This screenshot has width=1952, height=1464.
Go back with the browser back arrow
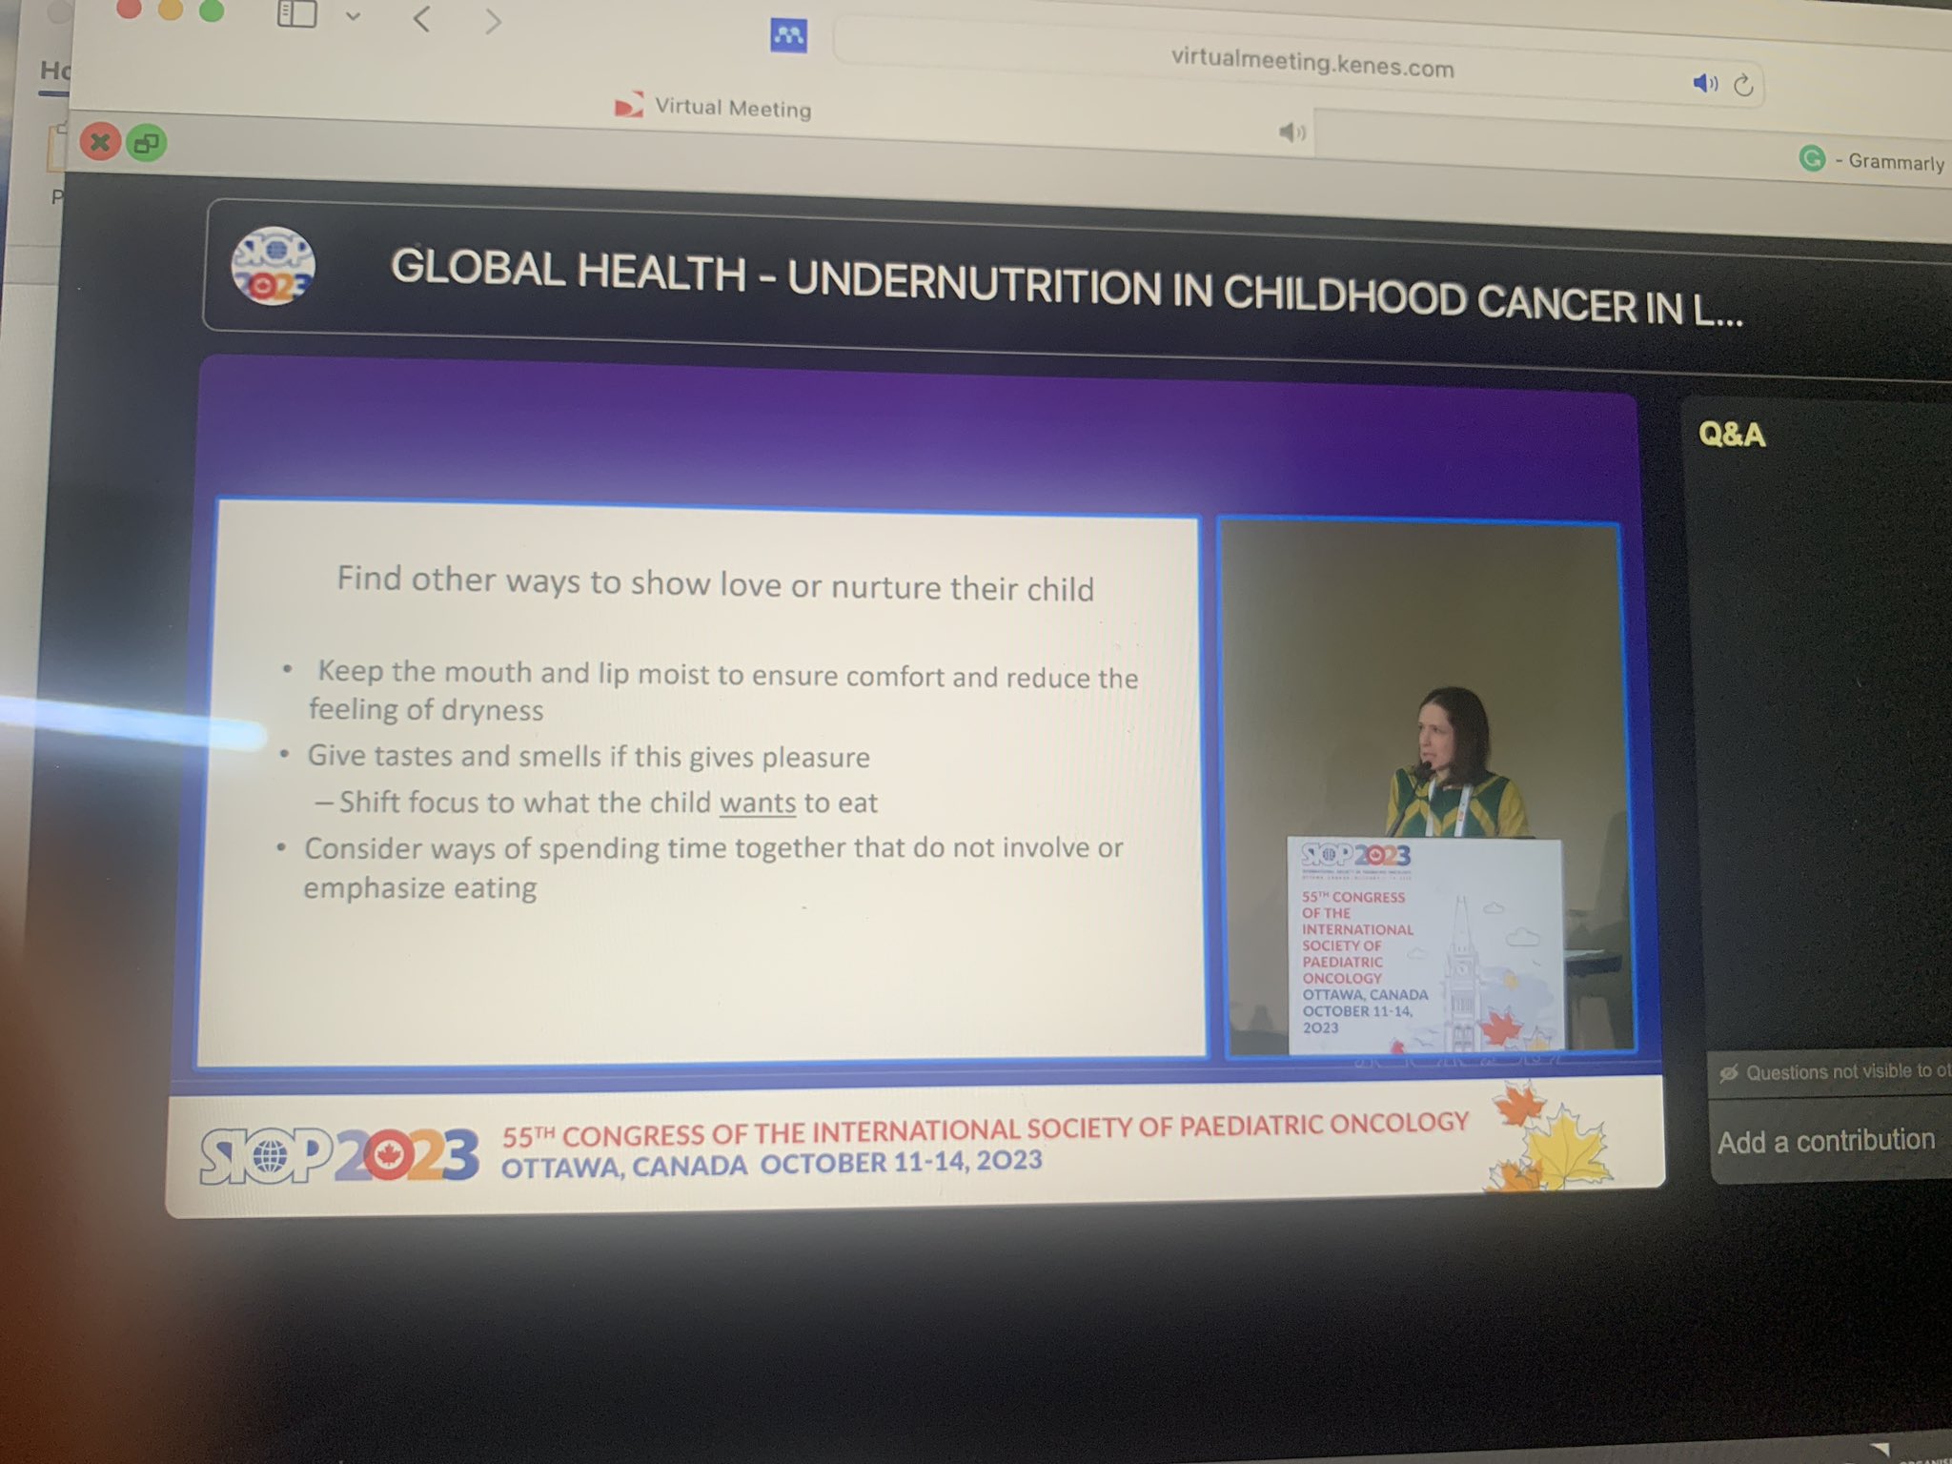click(422, 18)
